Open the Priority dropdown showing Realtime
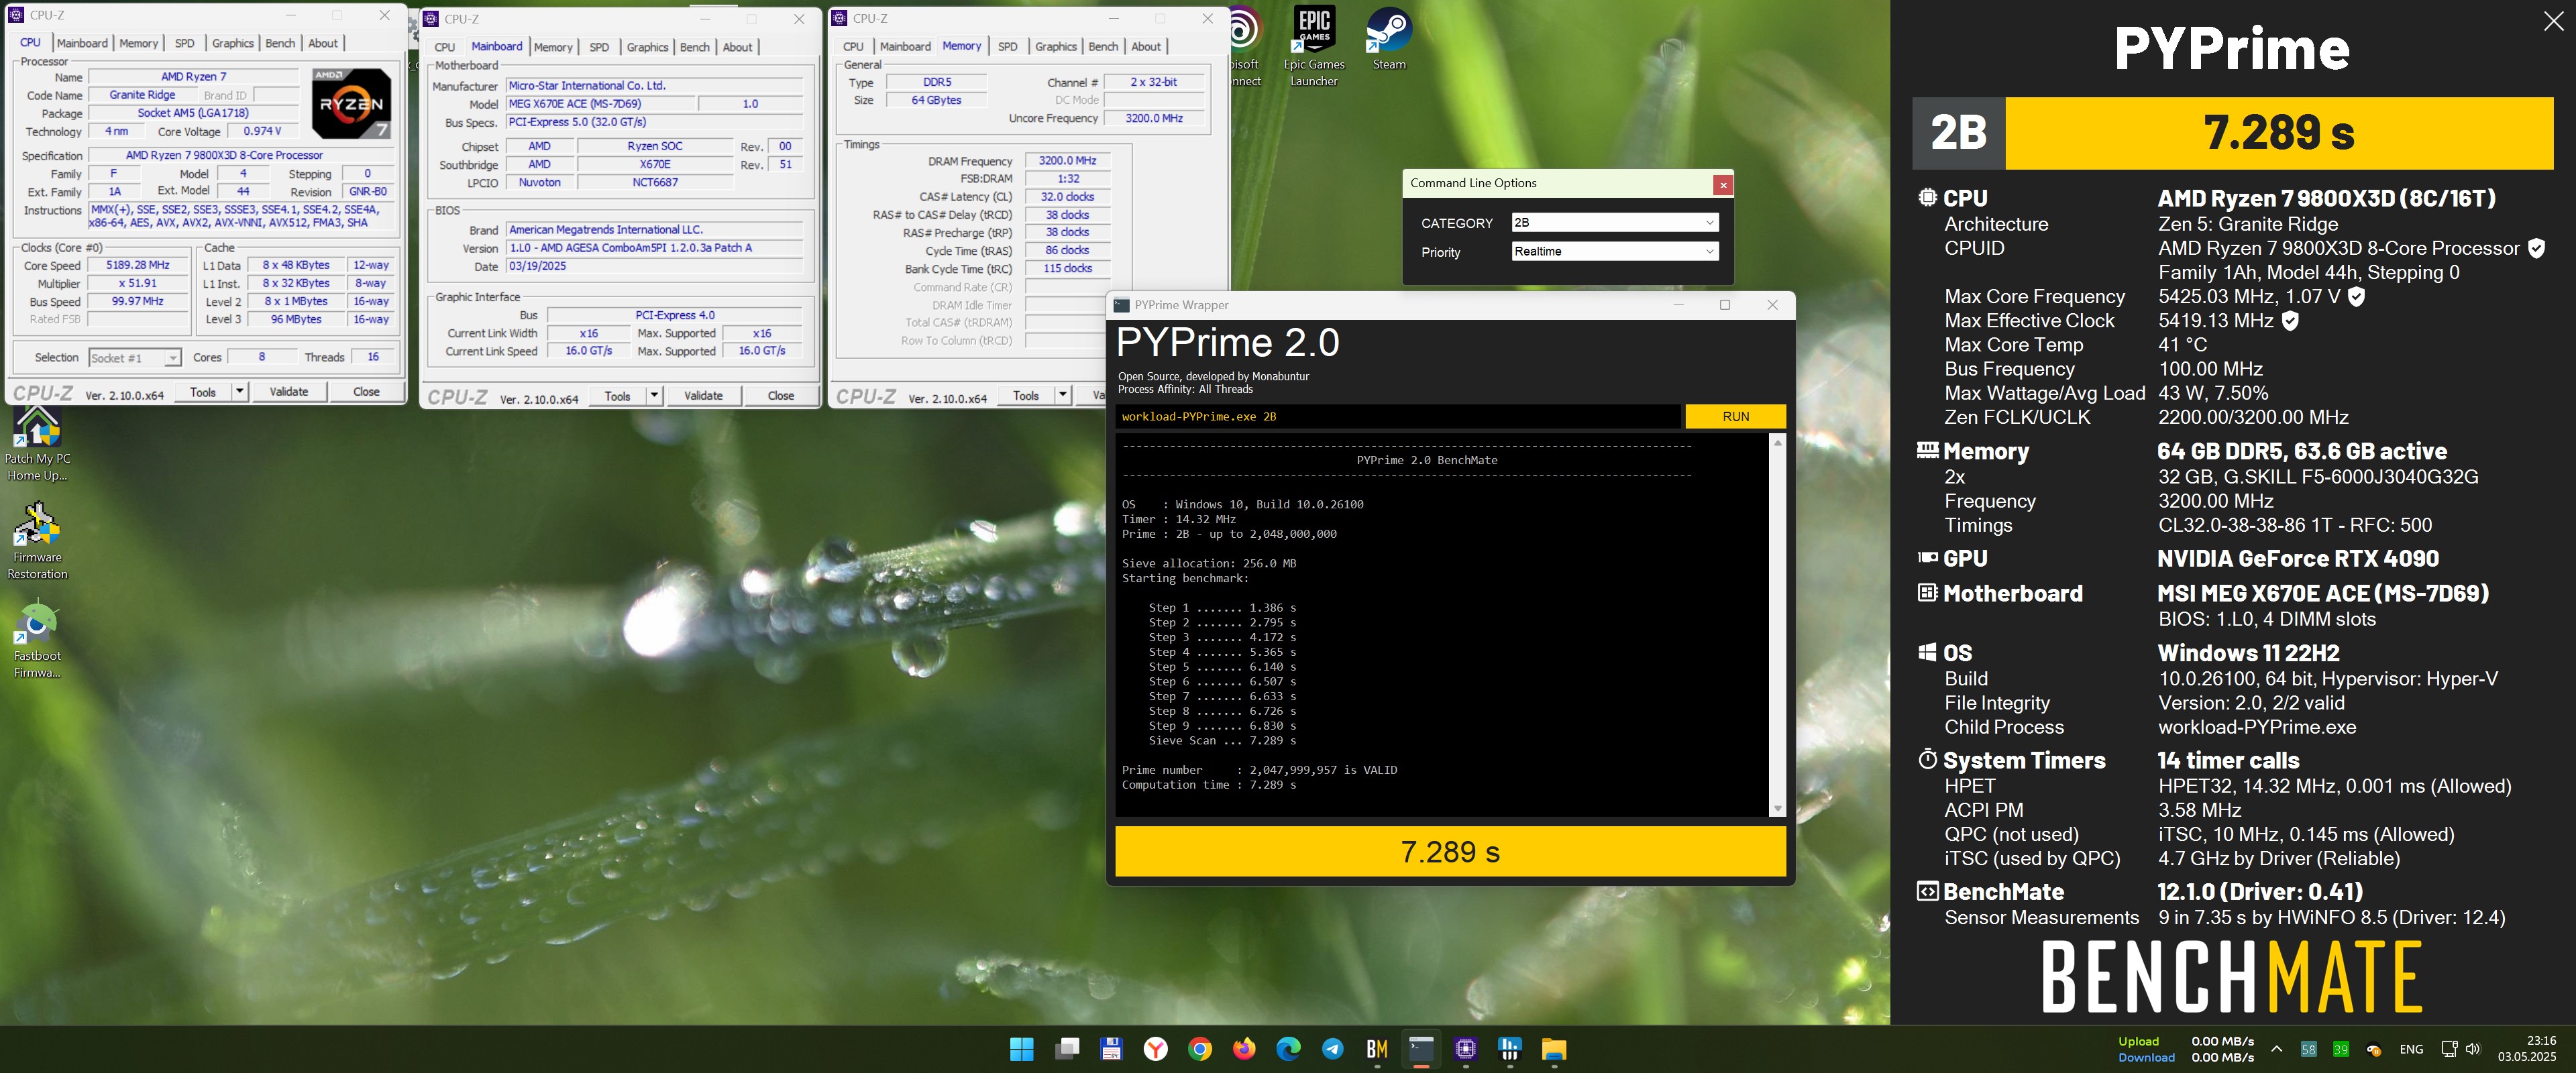 point(1614,251)
